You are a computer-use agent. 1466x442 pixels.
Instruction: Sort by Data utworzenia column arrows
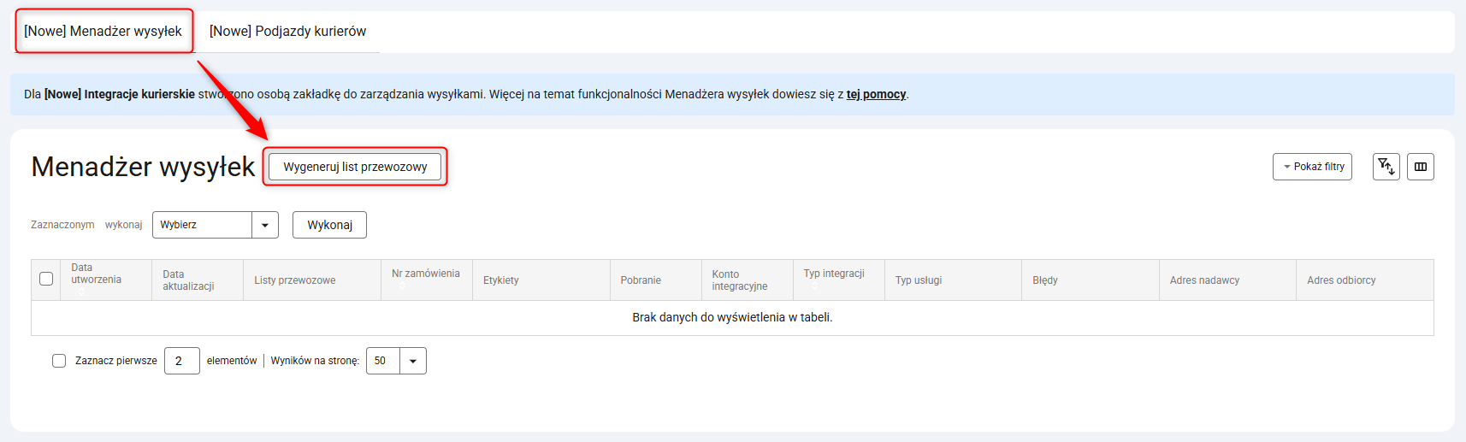82,292
